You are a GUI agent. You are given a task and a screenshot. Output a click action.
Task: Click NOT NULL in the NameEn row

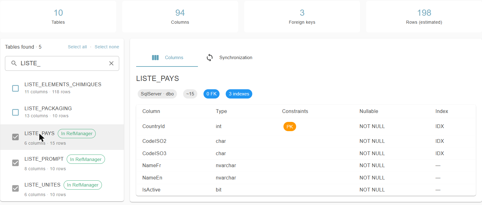pyautogui.click(x=372, y=178)
